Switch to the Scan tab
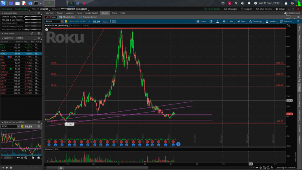The height and width of the screenshot is (170, 302). (80, 13)
